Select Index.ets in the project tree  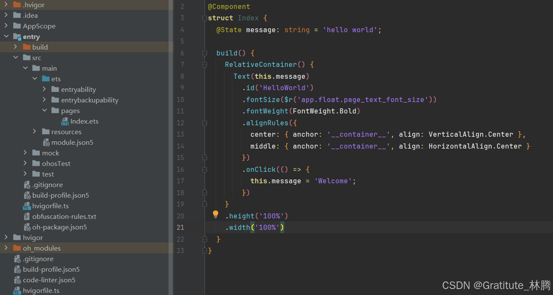pyautogui.click(x=84, y=121)
